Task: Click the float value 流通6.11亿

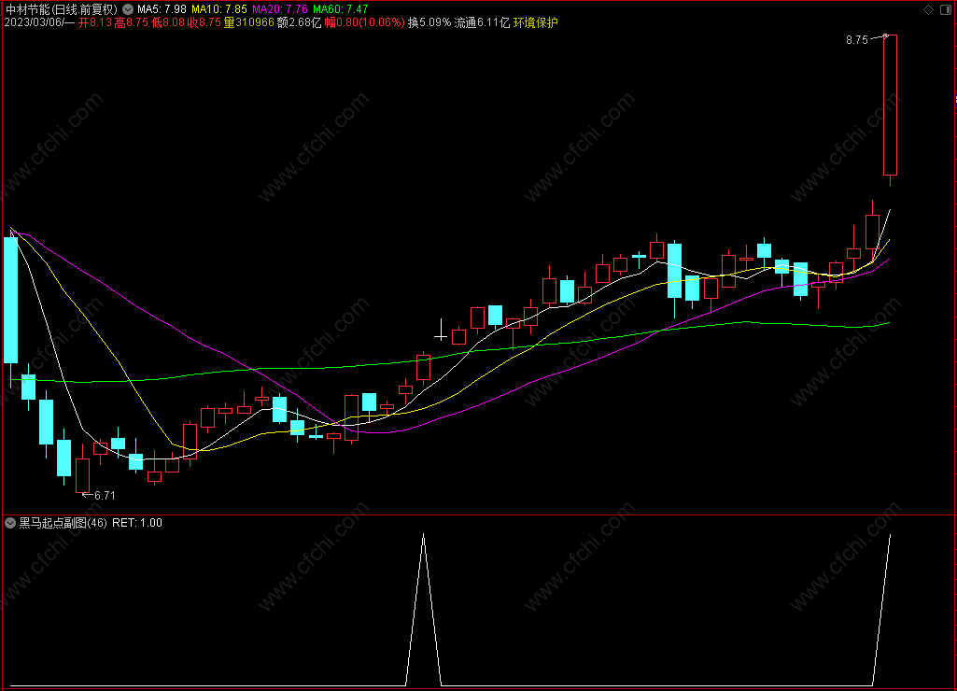Action: pyautogui.click(x=482, y=22)
